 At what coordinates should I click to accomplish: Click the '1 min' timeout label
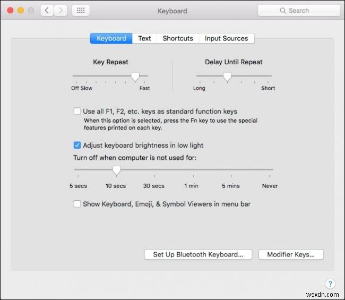[x=191, y=186]
